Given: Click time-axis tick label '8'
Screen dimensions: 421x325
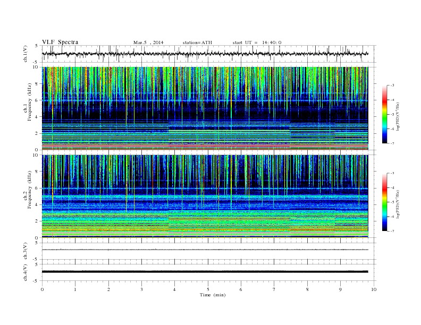Looking at the screenshot, I should pos(307,289).
